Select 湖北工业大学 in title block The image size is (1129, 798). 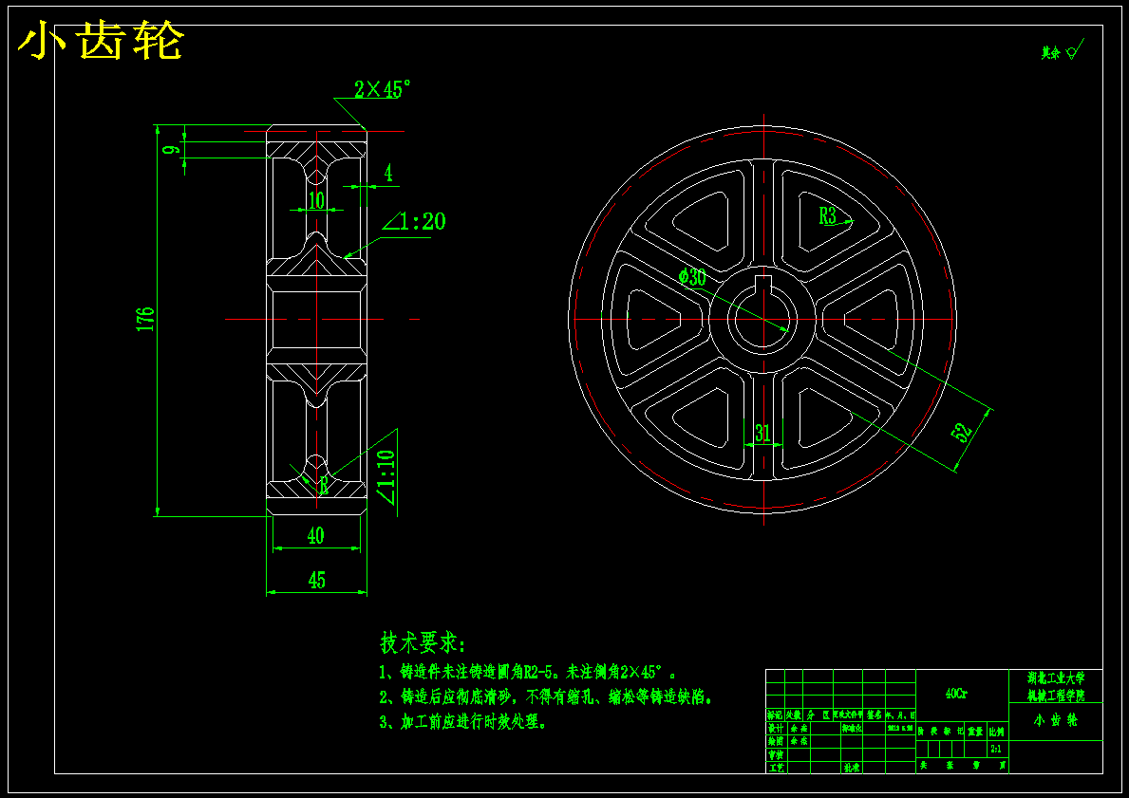tap(1056, 677)
